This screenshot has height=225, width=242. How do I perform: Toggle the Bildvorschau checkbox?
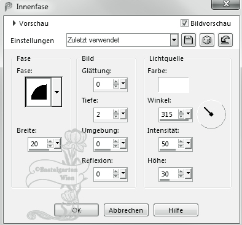tap(184, 23)
